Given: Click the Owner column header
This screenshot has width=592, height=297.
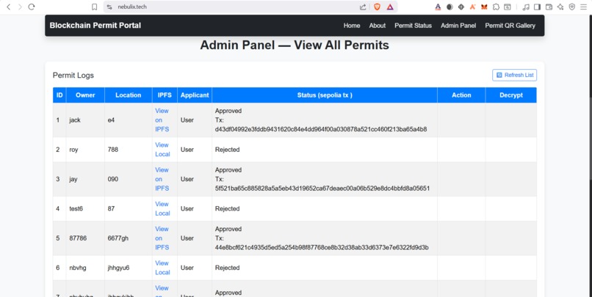Looking at the screenshot, I should point(85,95).
